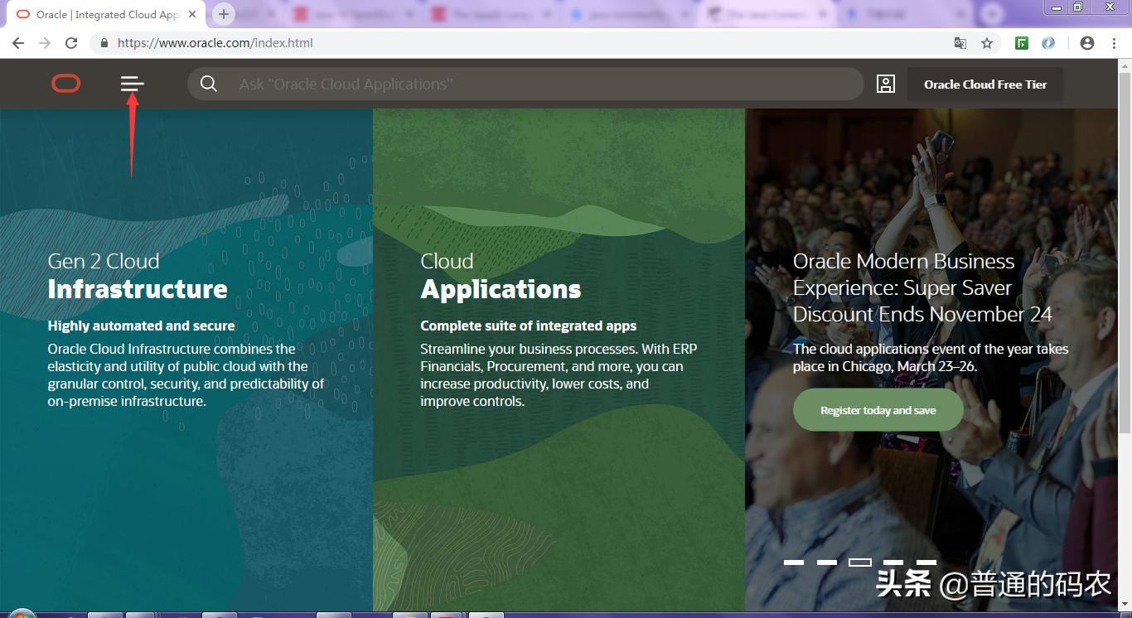The height and width of the screenshot is (618, 1132).
Task: Click the browser forward arrow
Action: (45, 43)
